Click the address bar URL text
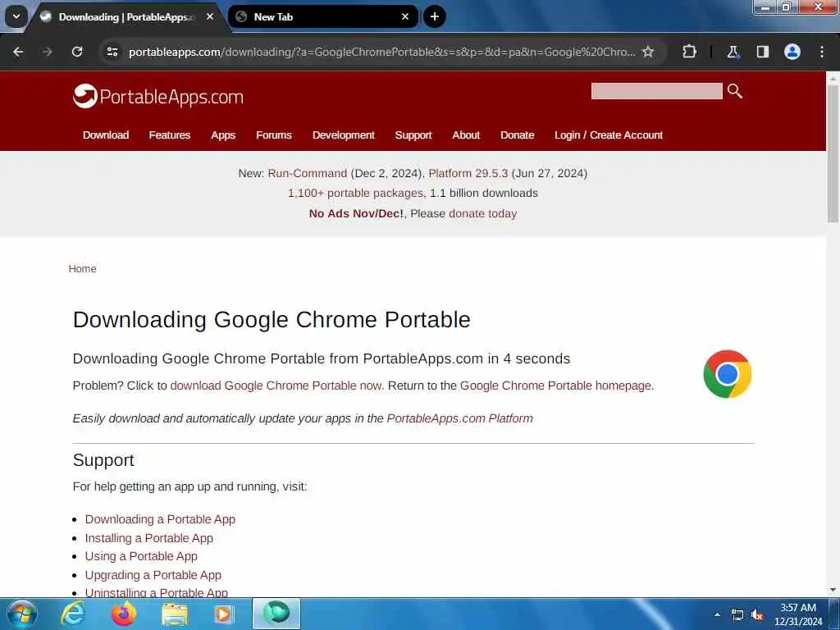The width and height of the screenshot is (840, 630). tap(382, 52)
